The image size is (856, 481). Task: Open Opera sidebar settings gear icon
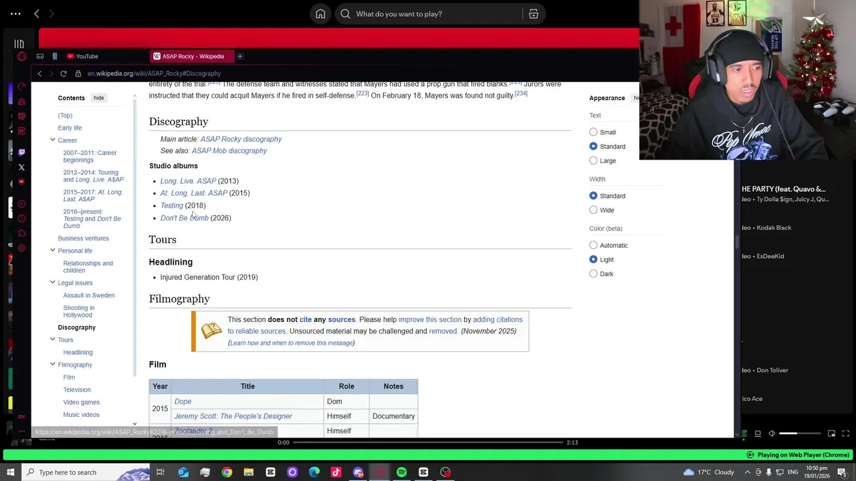(x=22, y=248)
